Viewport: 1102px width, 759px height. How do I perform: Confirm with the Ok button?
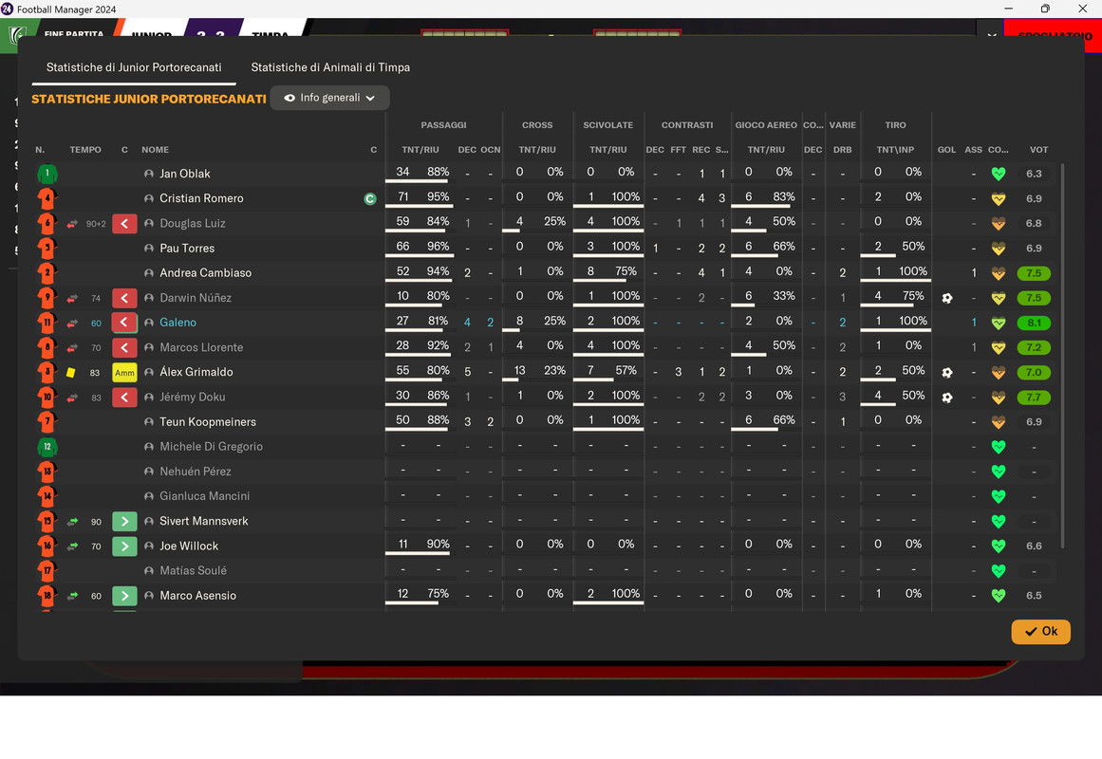tap(1041, 631)
